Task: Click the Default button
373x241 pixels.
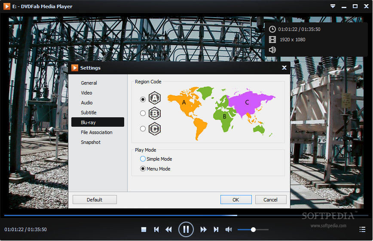Action: click(x=95, y=200)
